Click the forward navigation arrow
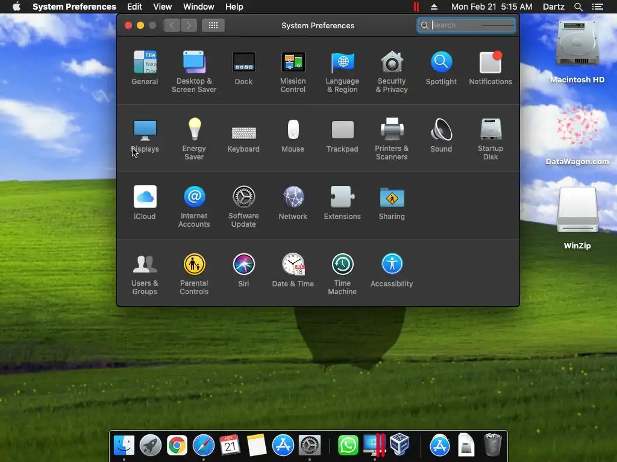The width and height of the screenshot is (617, 462). coord(189,25)
